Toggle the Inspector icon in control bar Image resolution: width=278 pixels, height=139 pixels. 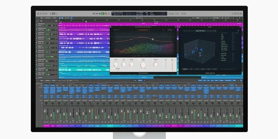click(x=41, y=14)
